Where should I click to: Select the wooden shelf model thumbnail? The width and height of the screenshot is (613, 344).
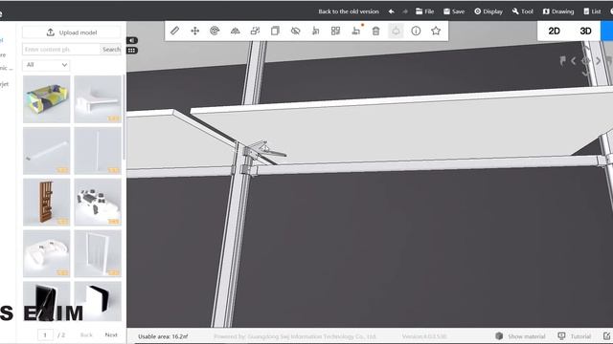click(47, 202)
